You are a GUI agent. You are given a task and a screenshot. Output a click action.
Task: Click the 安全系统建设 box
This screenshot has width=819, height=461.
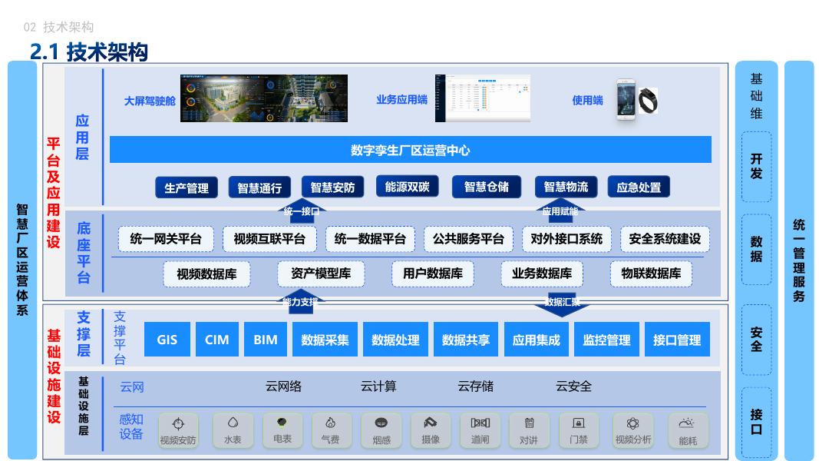pyautogui.click(x=665, y=239)
